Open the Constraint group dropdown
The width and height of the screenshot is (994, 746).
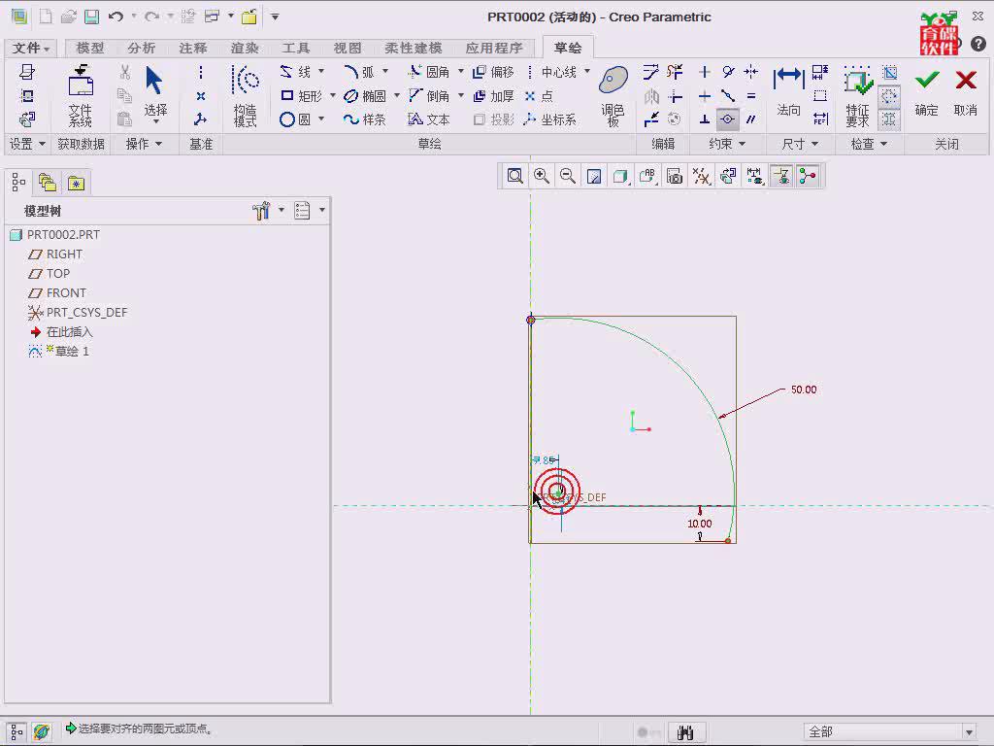(726, 144)
